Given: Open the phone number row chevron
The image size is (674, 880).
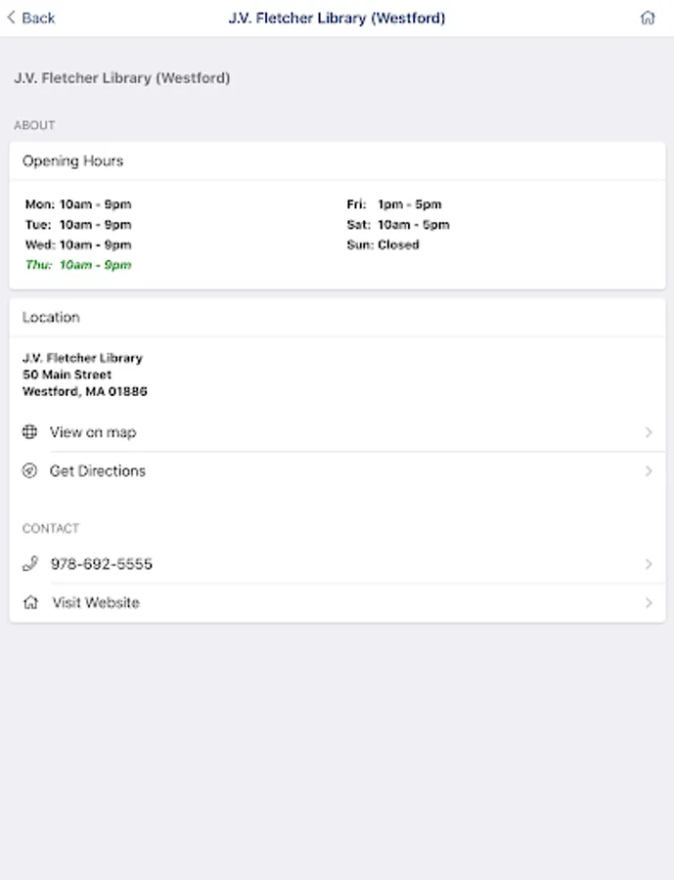Looking at the screenshot, I should point(649,564).
